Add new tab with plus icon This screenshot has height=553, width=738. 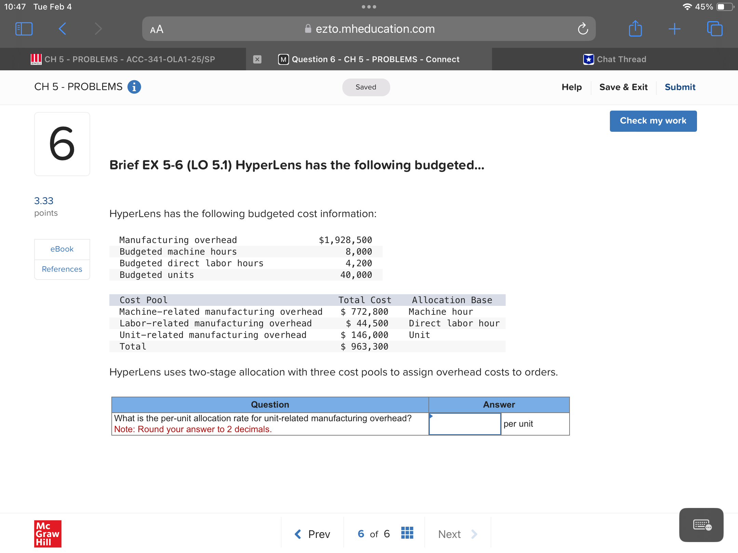pyautogui.click(x=674, y=29)
